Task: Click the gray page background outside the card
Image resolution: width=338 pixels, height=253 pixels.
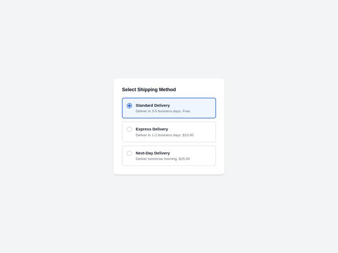Action: pyautogui.click(x=54, y=129)
